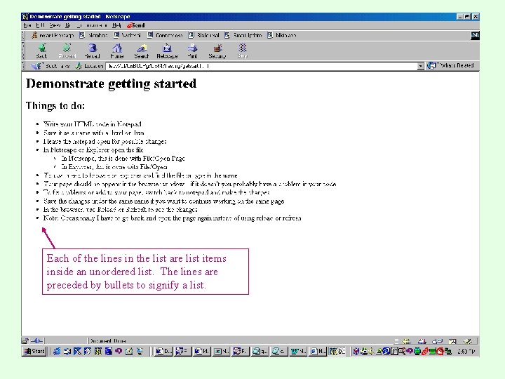Reload the current page
Image resolution: width=505 pixels, height=379 pixels.
point(92,51)
